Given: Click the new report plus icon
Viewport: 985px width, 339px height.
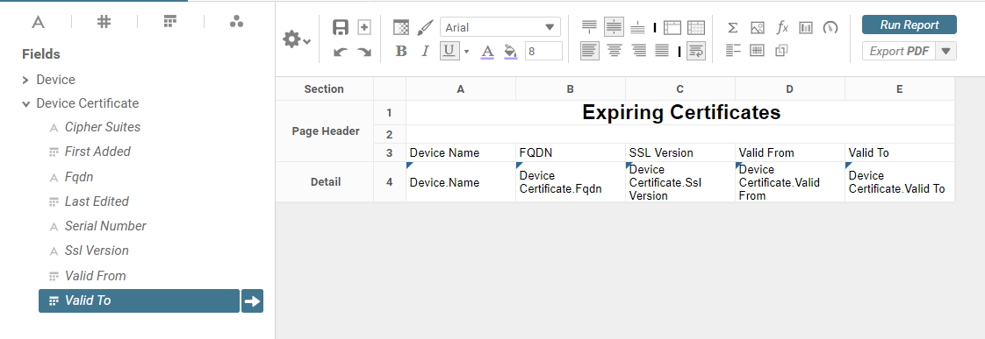Looking at the screenshot, I should (x=364, y=27).
